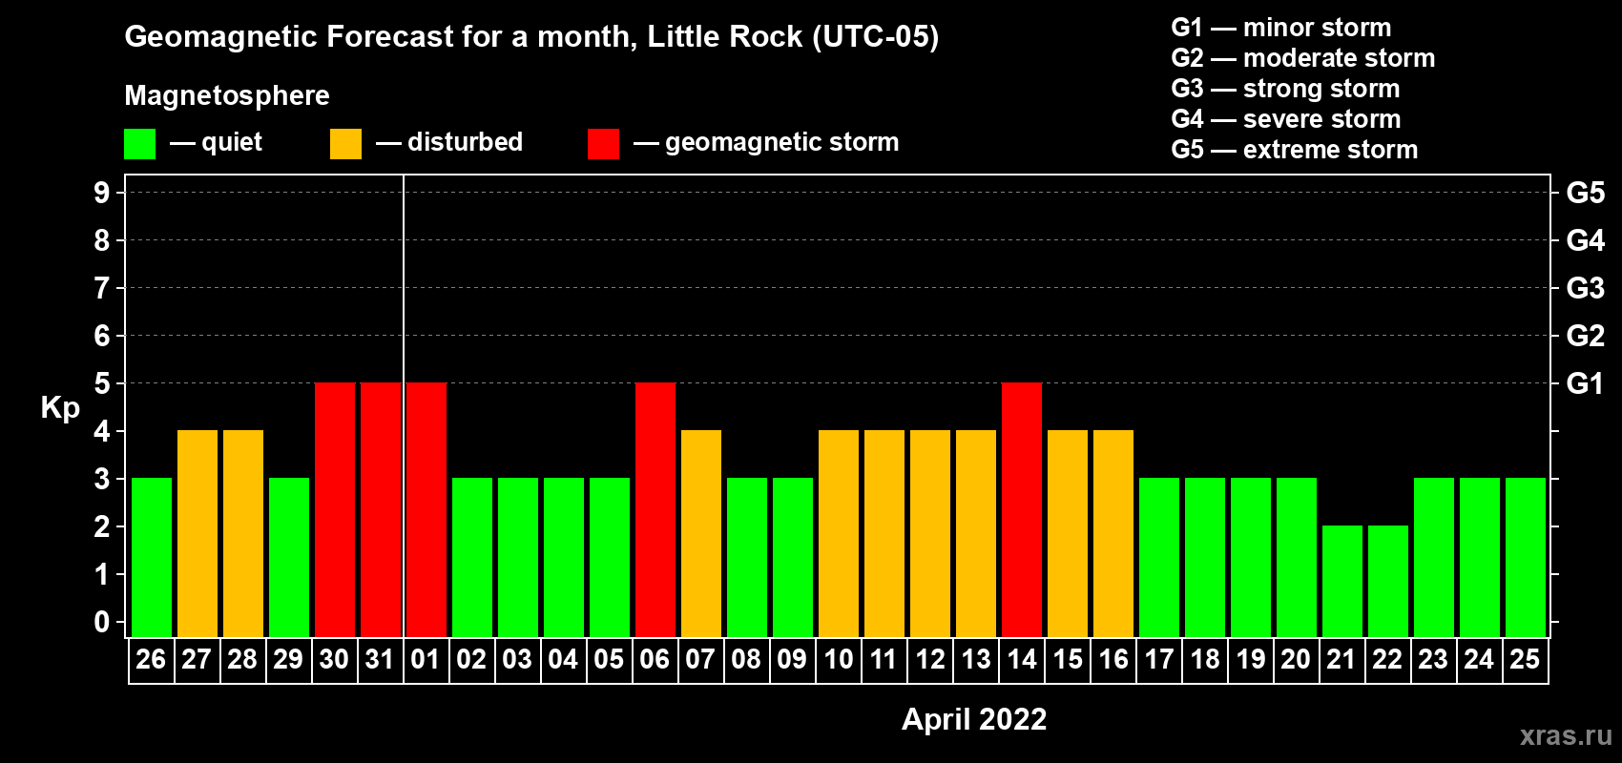Image resolution: width=1622 pixels, height=763 pixels.
Task: Click the Kp value 9 on left axis
Action: [102, 193]
